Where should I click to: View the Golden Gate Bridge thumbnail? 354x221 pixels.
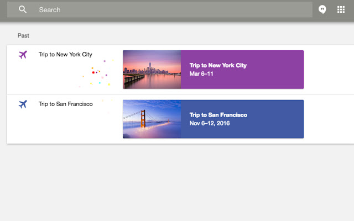pos(152,119)
